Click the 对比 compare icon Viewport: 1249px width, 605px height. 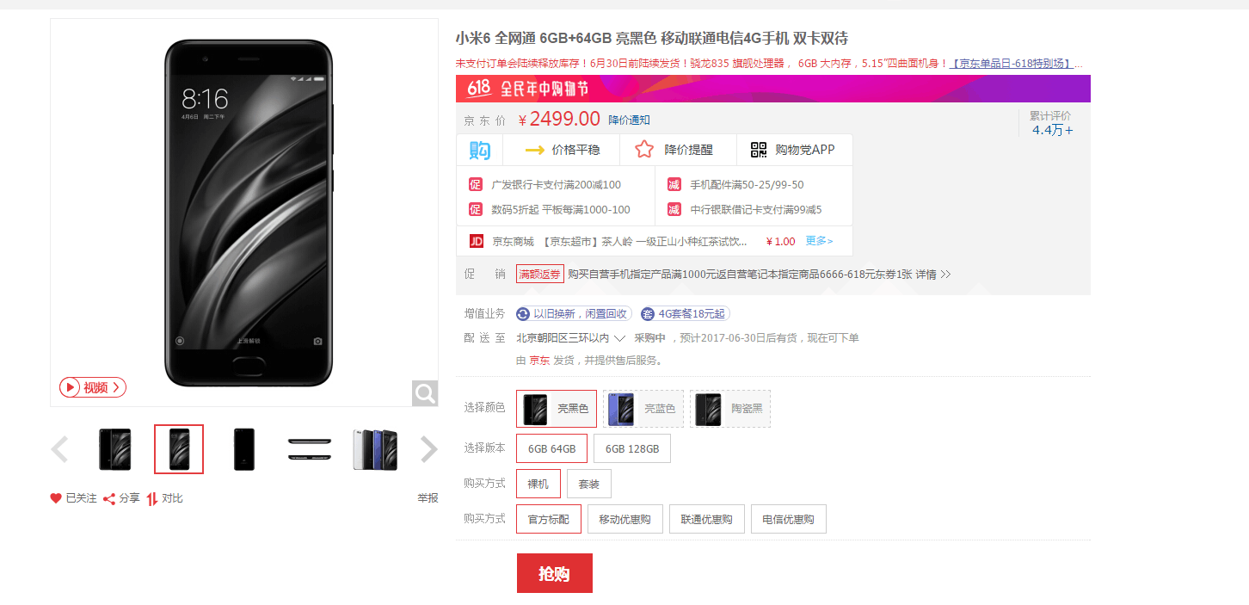[x=152, y=498]
